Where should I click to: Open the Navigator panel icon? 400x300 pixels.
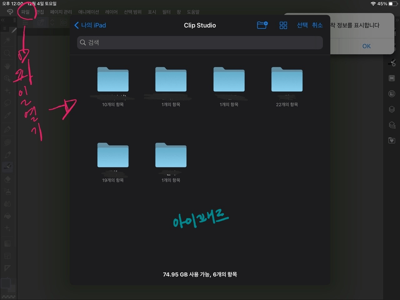pyautogui.click(x=392, y=93)
